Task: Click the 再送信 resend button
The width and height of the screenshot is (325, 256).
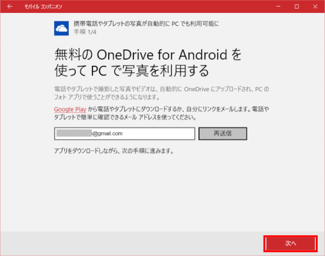Action: click(222, 133)
